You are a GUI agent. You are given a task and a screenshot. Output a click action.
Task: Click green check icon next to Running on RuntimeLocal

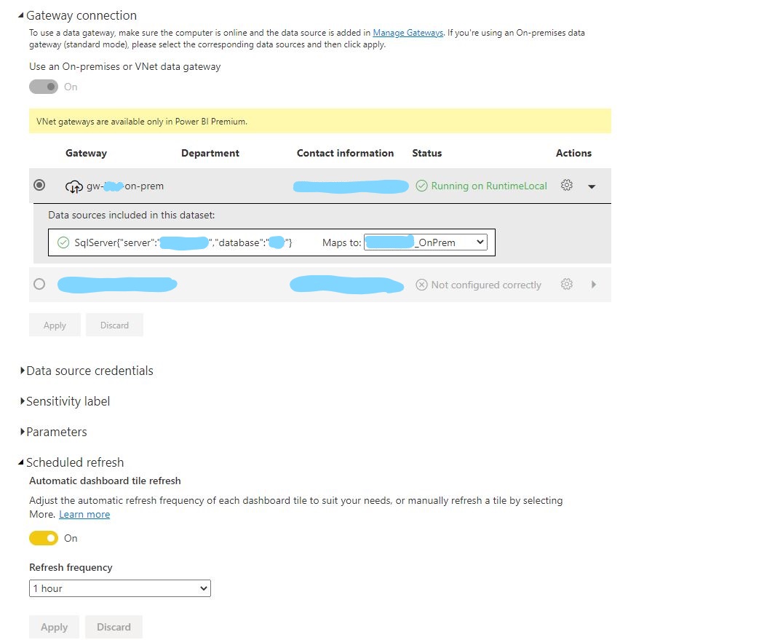421,186
